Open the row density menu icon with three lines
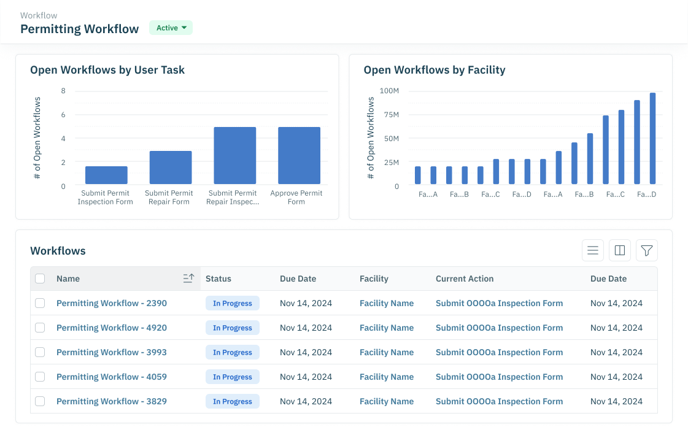This screenshot has height=427, width=688. tap(593, 250)
